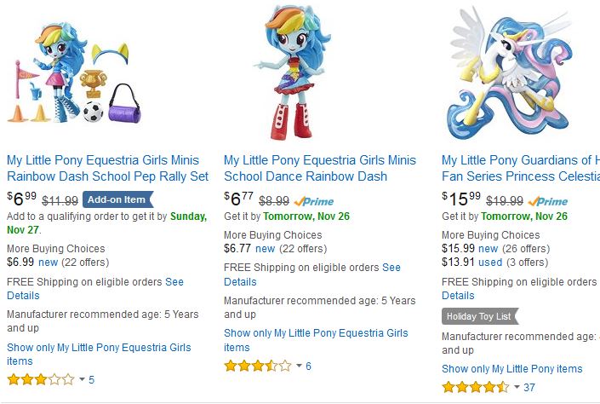Open School Dance Rainbow Dash product title
The width and height of the screenshot is (600, 404).
click(x=319, y=168)
